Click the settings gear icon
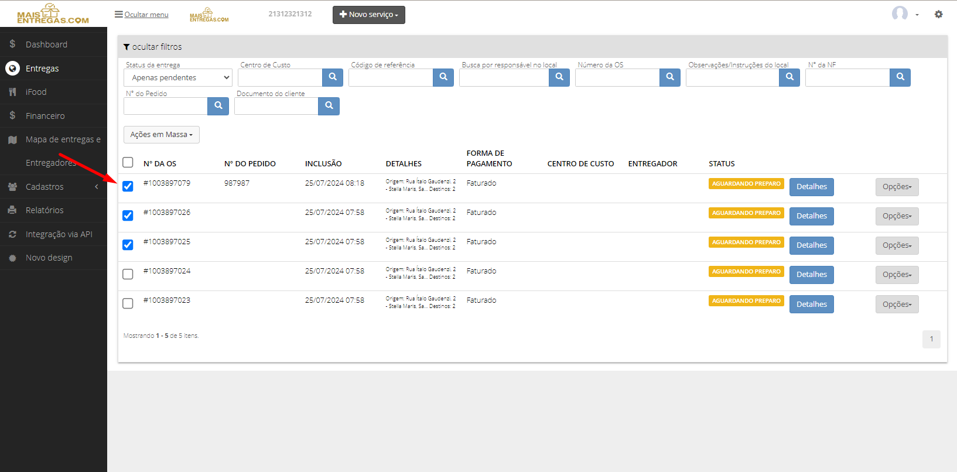This screenshot has width=957, height=472. tap(938, 14)
